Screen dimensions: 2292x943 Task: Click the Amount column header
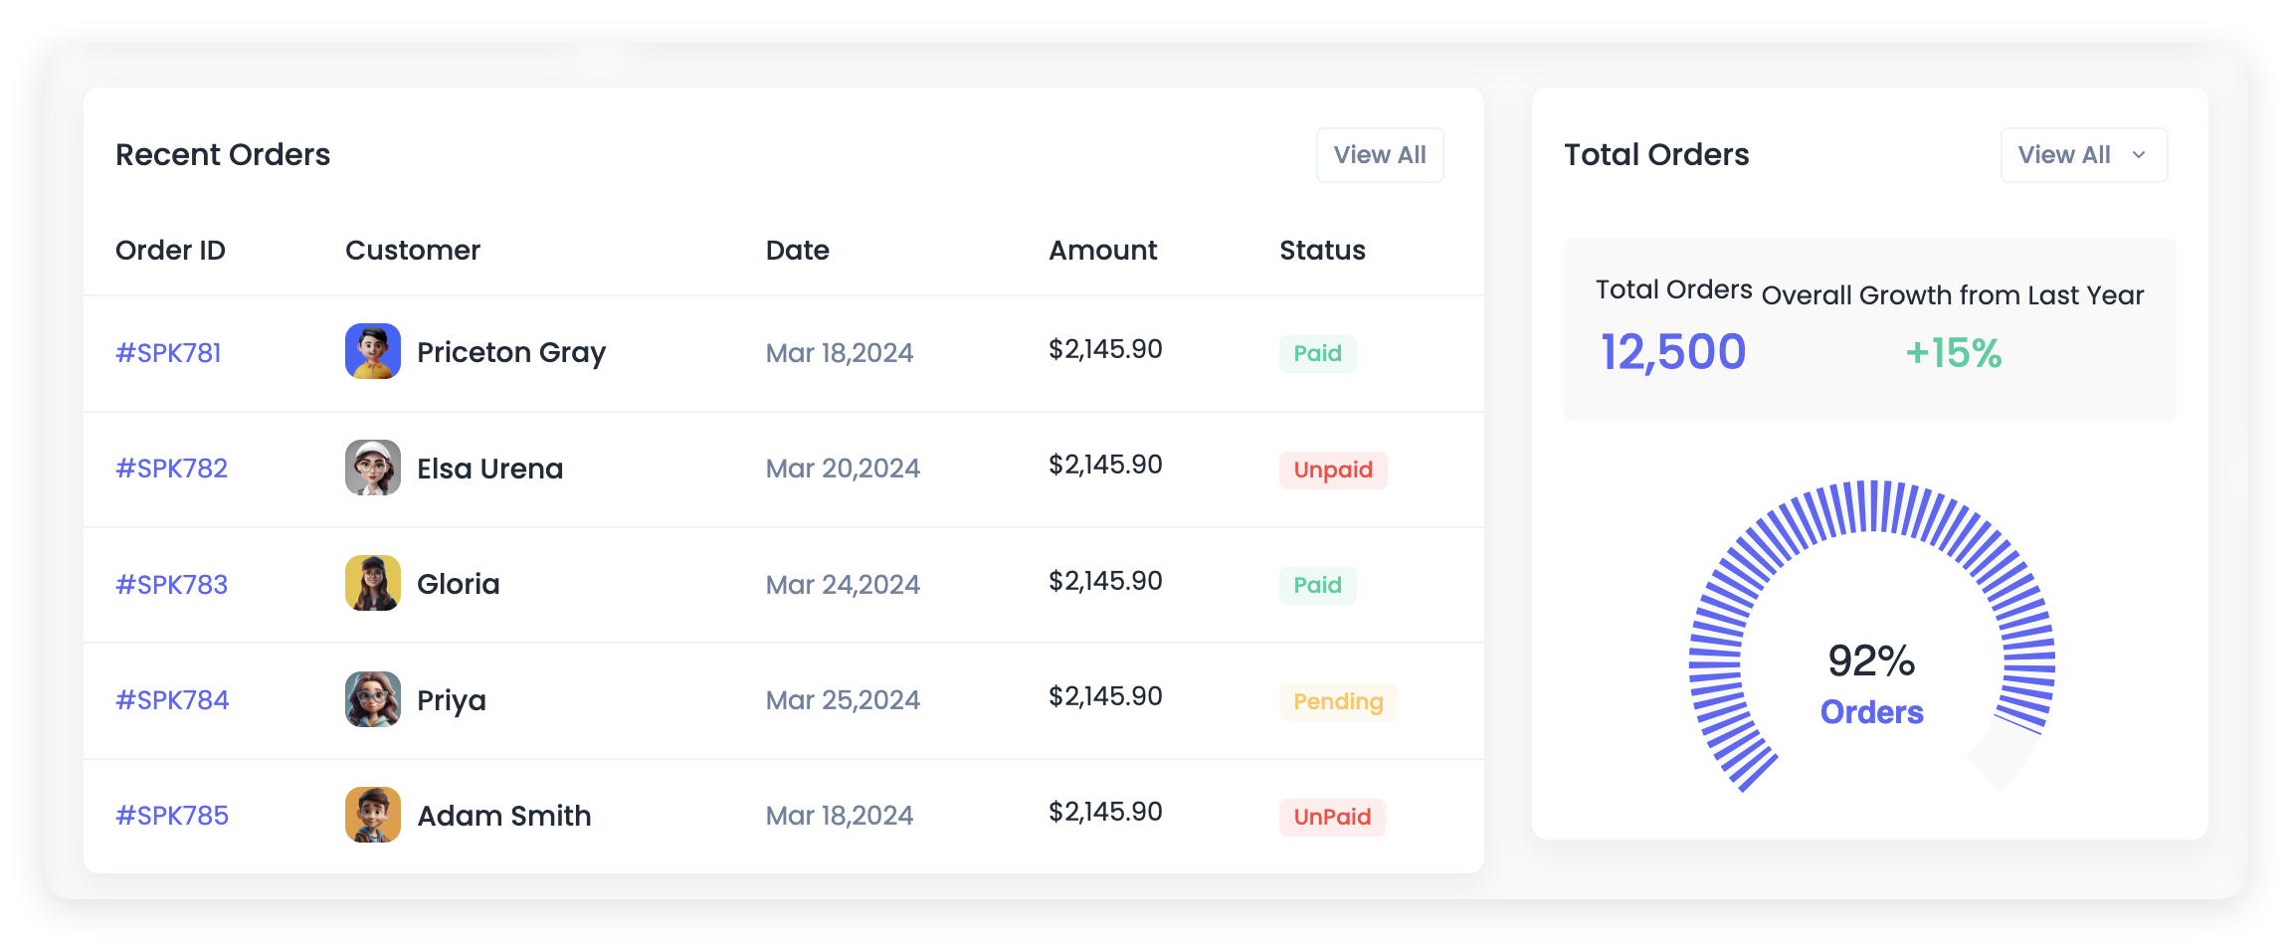[x=1102, y=251]
